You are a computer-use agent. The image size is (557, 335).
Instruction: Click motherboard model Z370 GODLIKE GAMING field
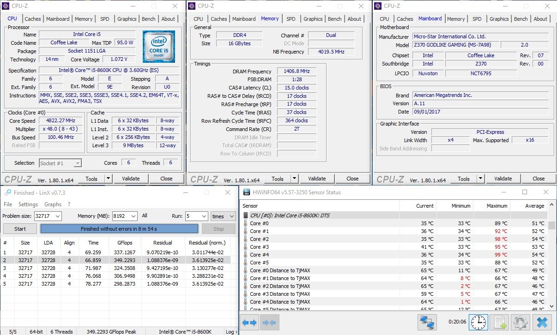(455, 45)
